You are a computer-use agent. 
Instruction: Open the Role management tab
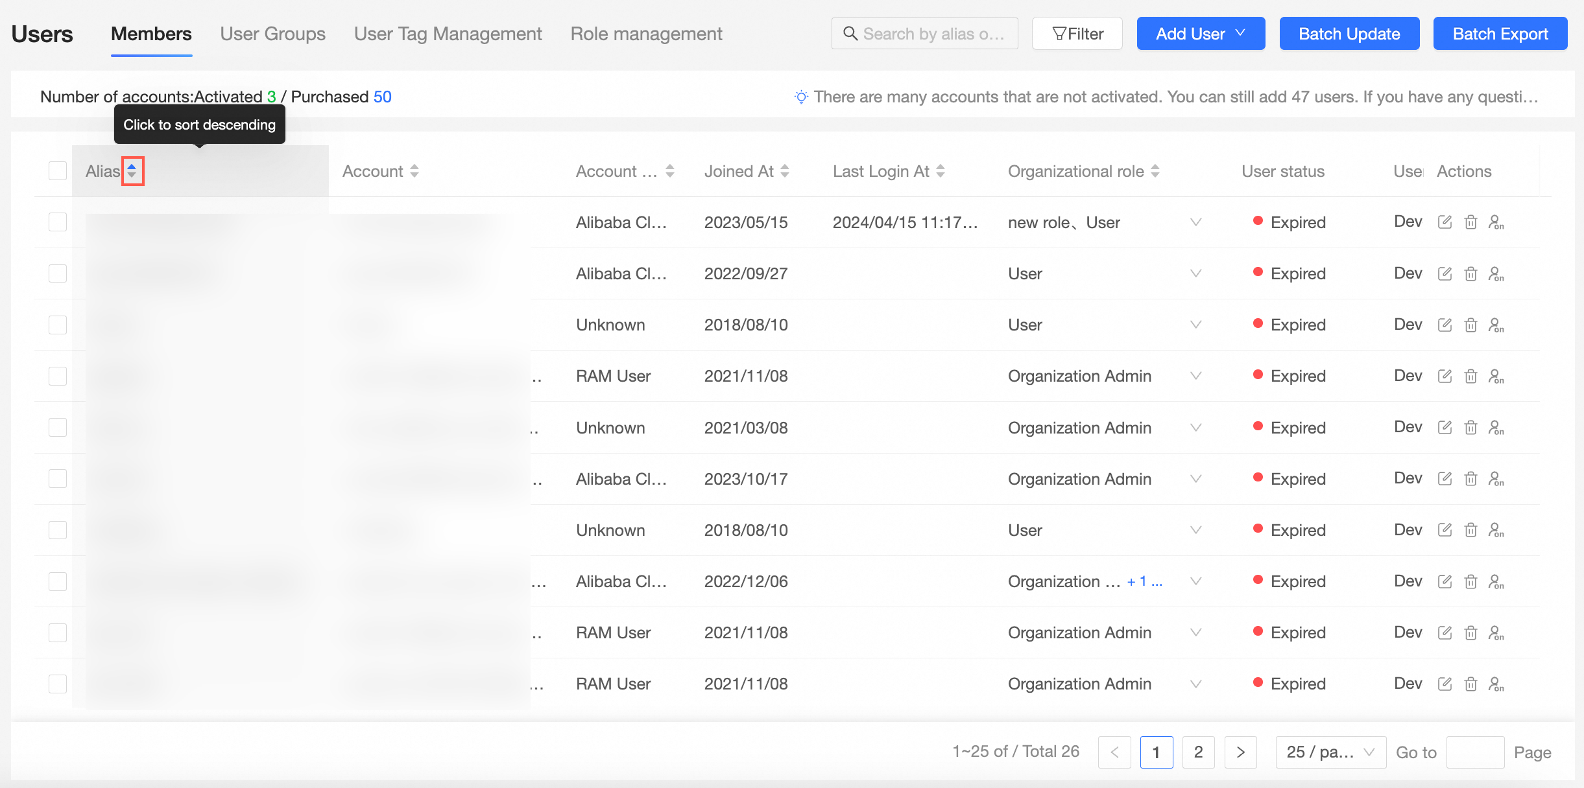pyautogui.click(x=646, y=34)
